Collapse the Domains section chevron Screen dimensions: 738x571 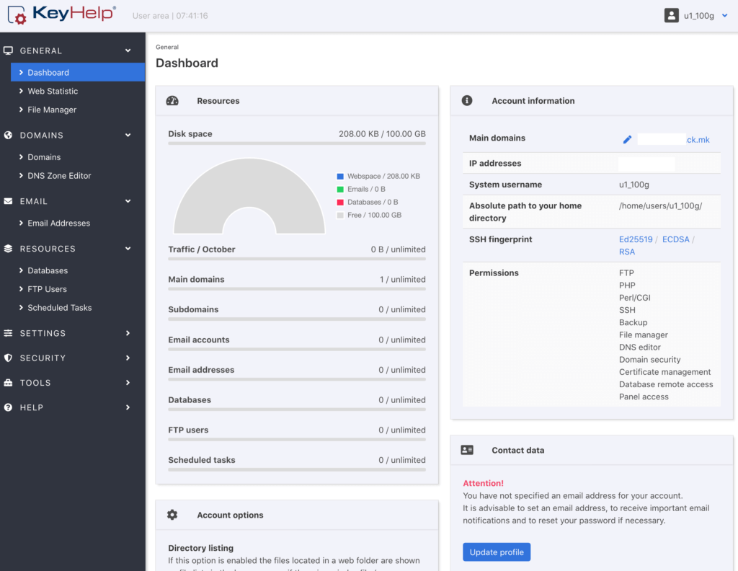128,135
